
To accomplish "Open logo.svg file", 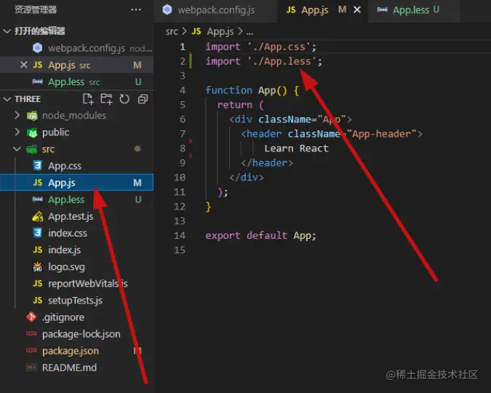I will [76, 266].
